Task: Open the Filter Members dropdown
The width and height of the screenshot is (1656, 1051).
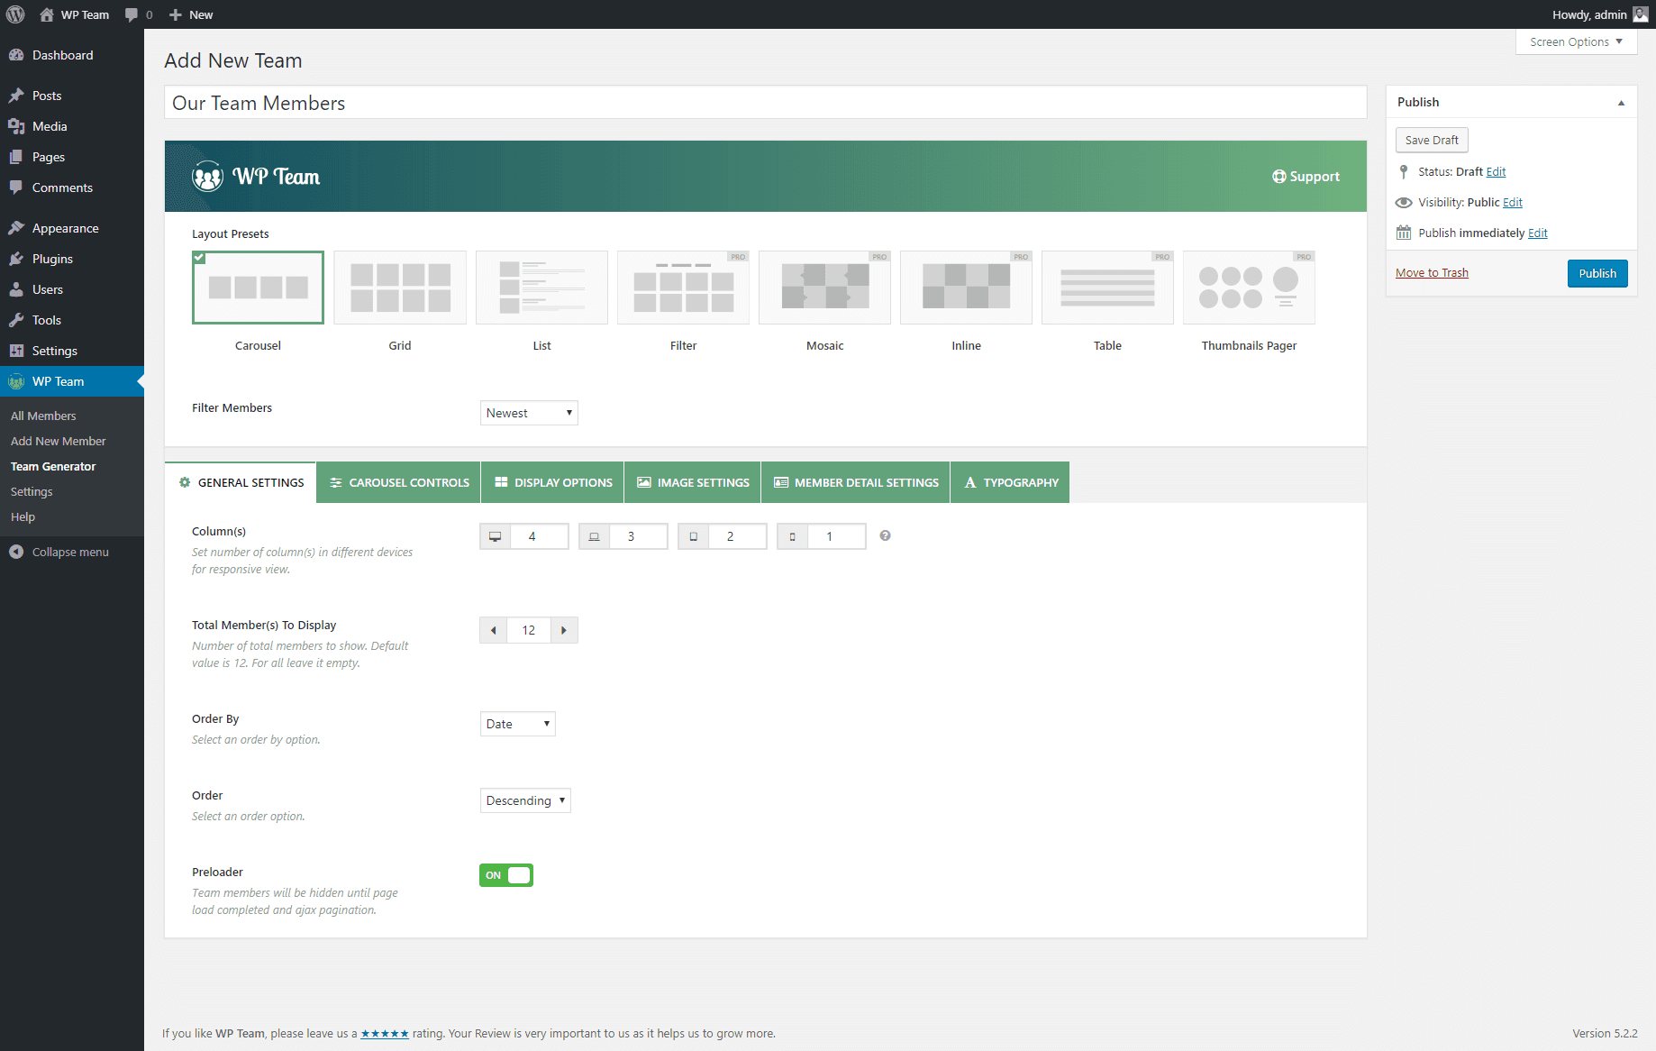Action: click(x=529, y=413)
